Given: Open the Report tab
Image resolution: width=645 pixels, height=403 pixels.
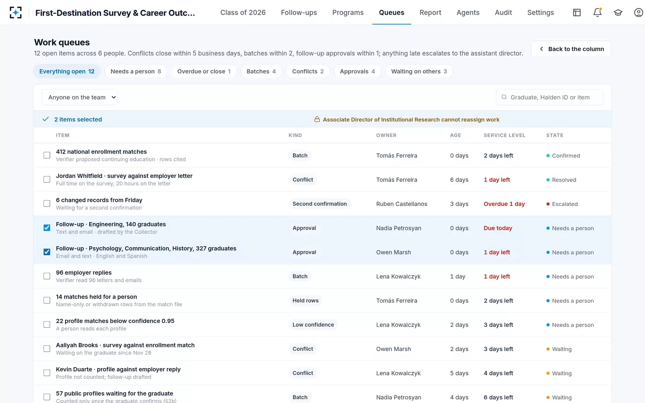Looking at the screenshot, I should click(430, 13).
